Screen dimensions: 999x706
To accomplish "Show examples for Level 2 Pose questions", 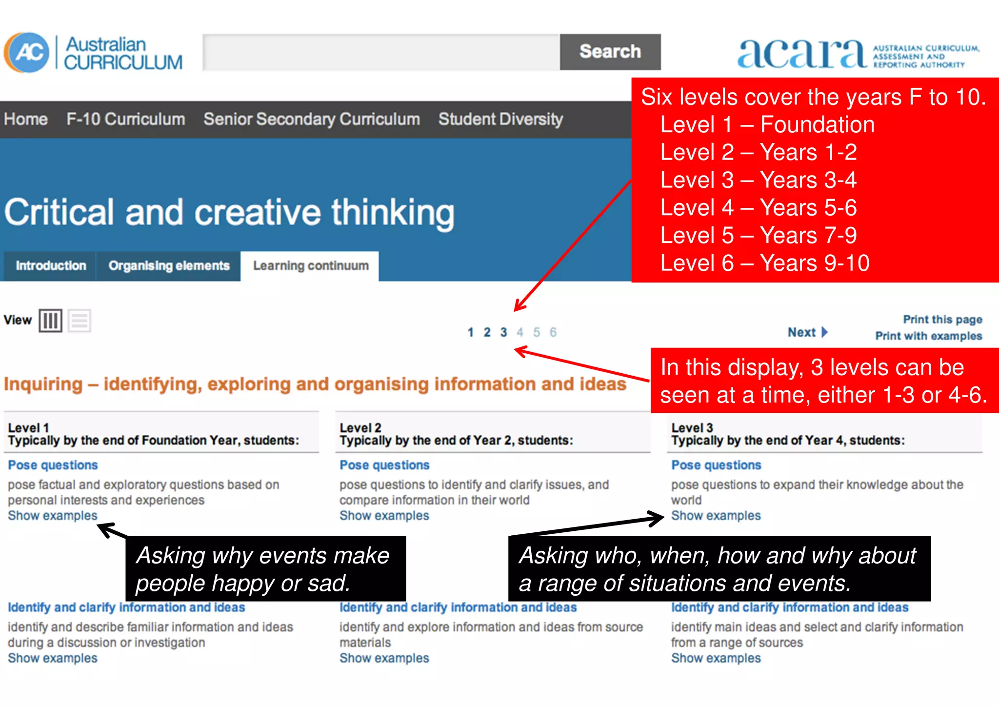I will coord(384,516).
